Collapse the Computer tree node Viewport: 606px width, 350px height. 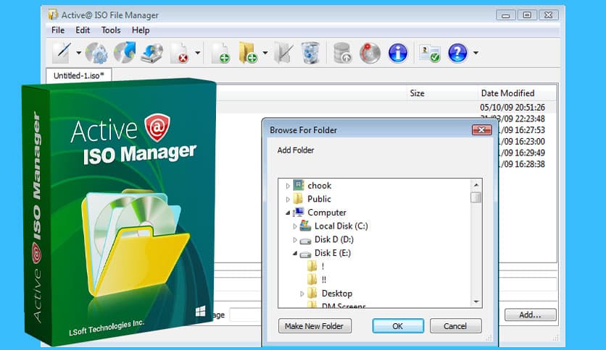point(288,213)
